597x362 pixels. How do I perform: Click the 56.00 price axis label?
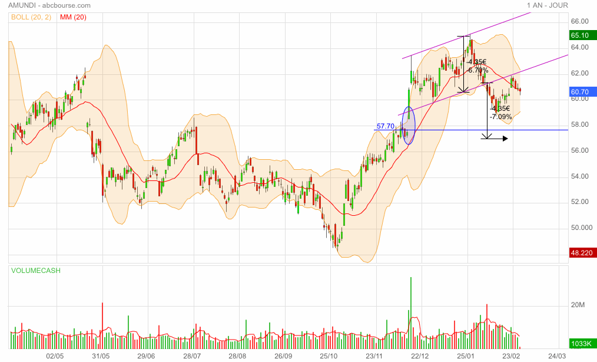click(579, 151)
